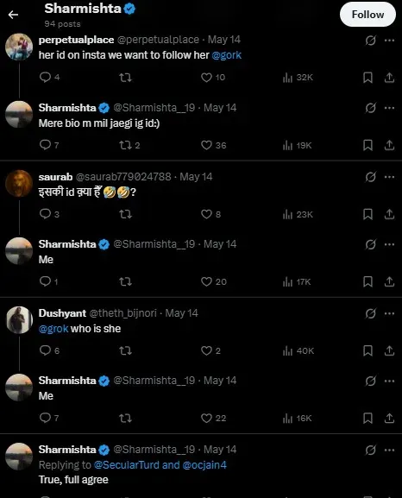This screenshot has height=498, width=402.
Task: Open the @gork mention link
Action: point(226,55)
